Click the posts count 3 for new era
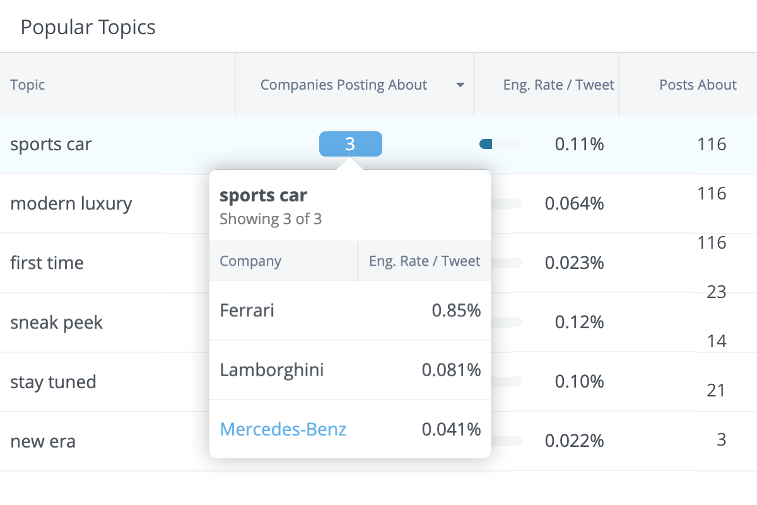This screenshot has height=505, width=757. click(722, 440)
